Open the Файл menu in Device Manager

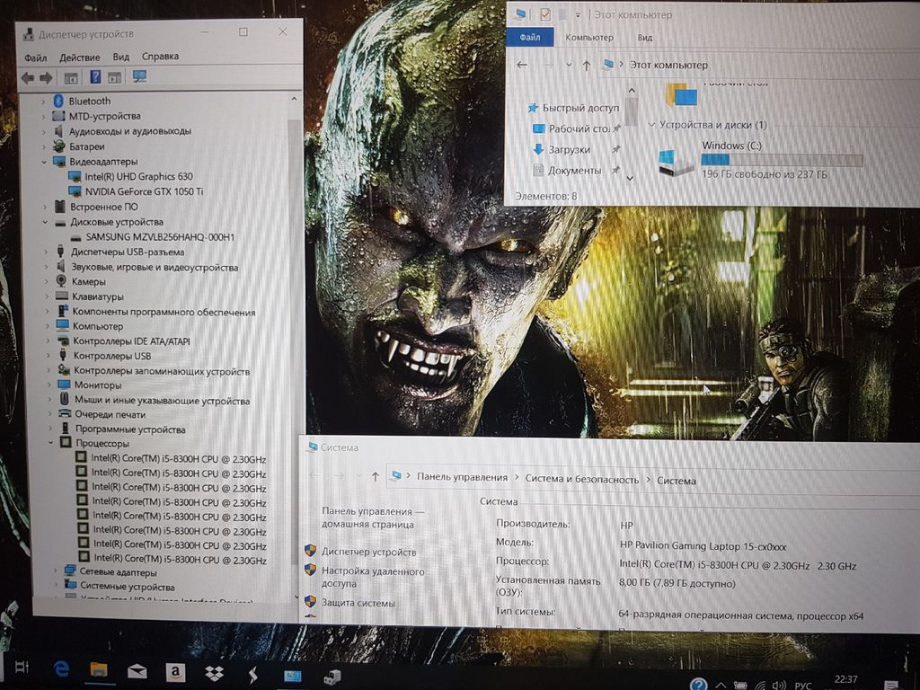(x=35, y=57)
